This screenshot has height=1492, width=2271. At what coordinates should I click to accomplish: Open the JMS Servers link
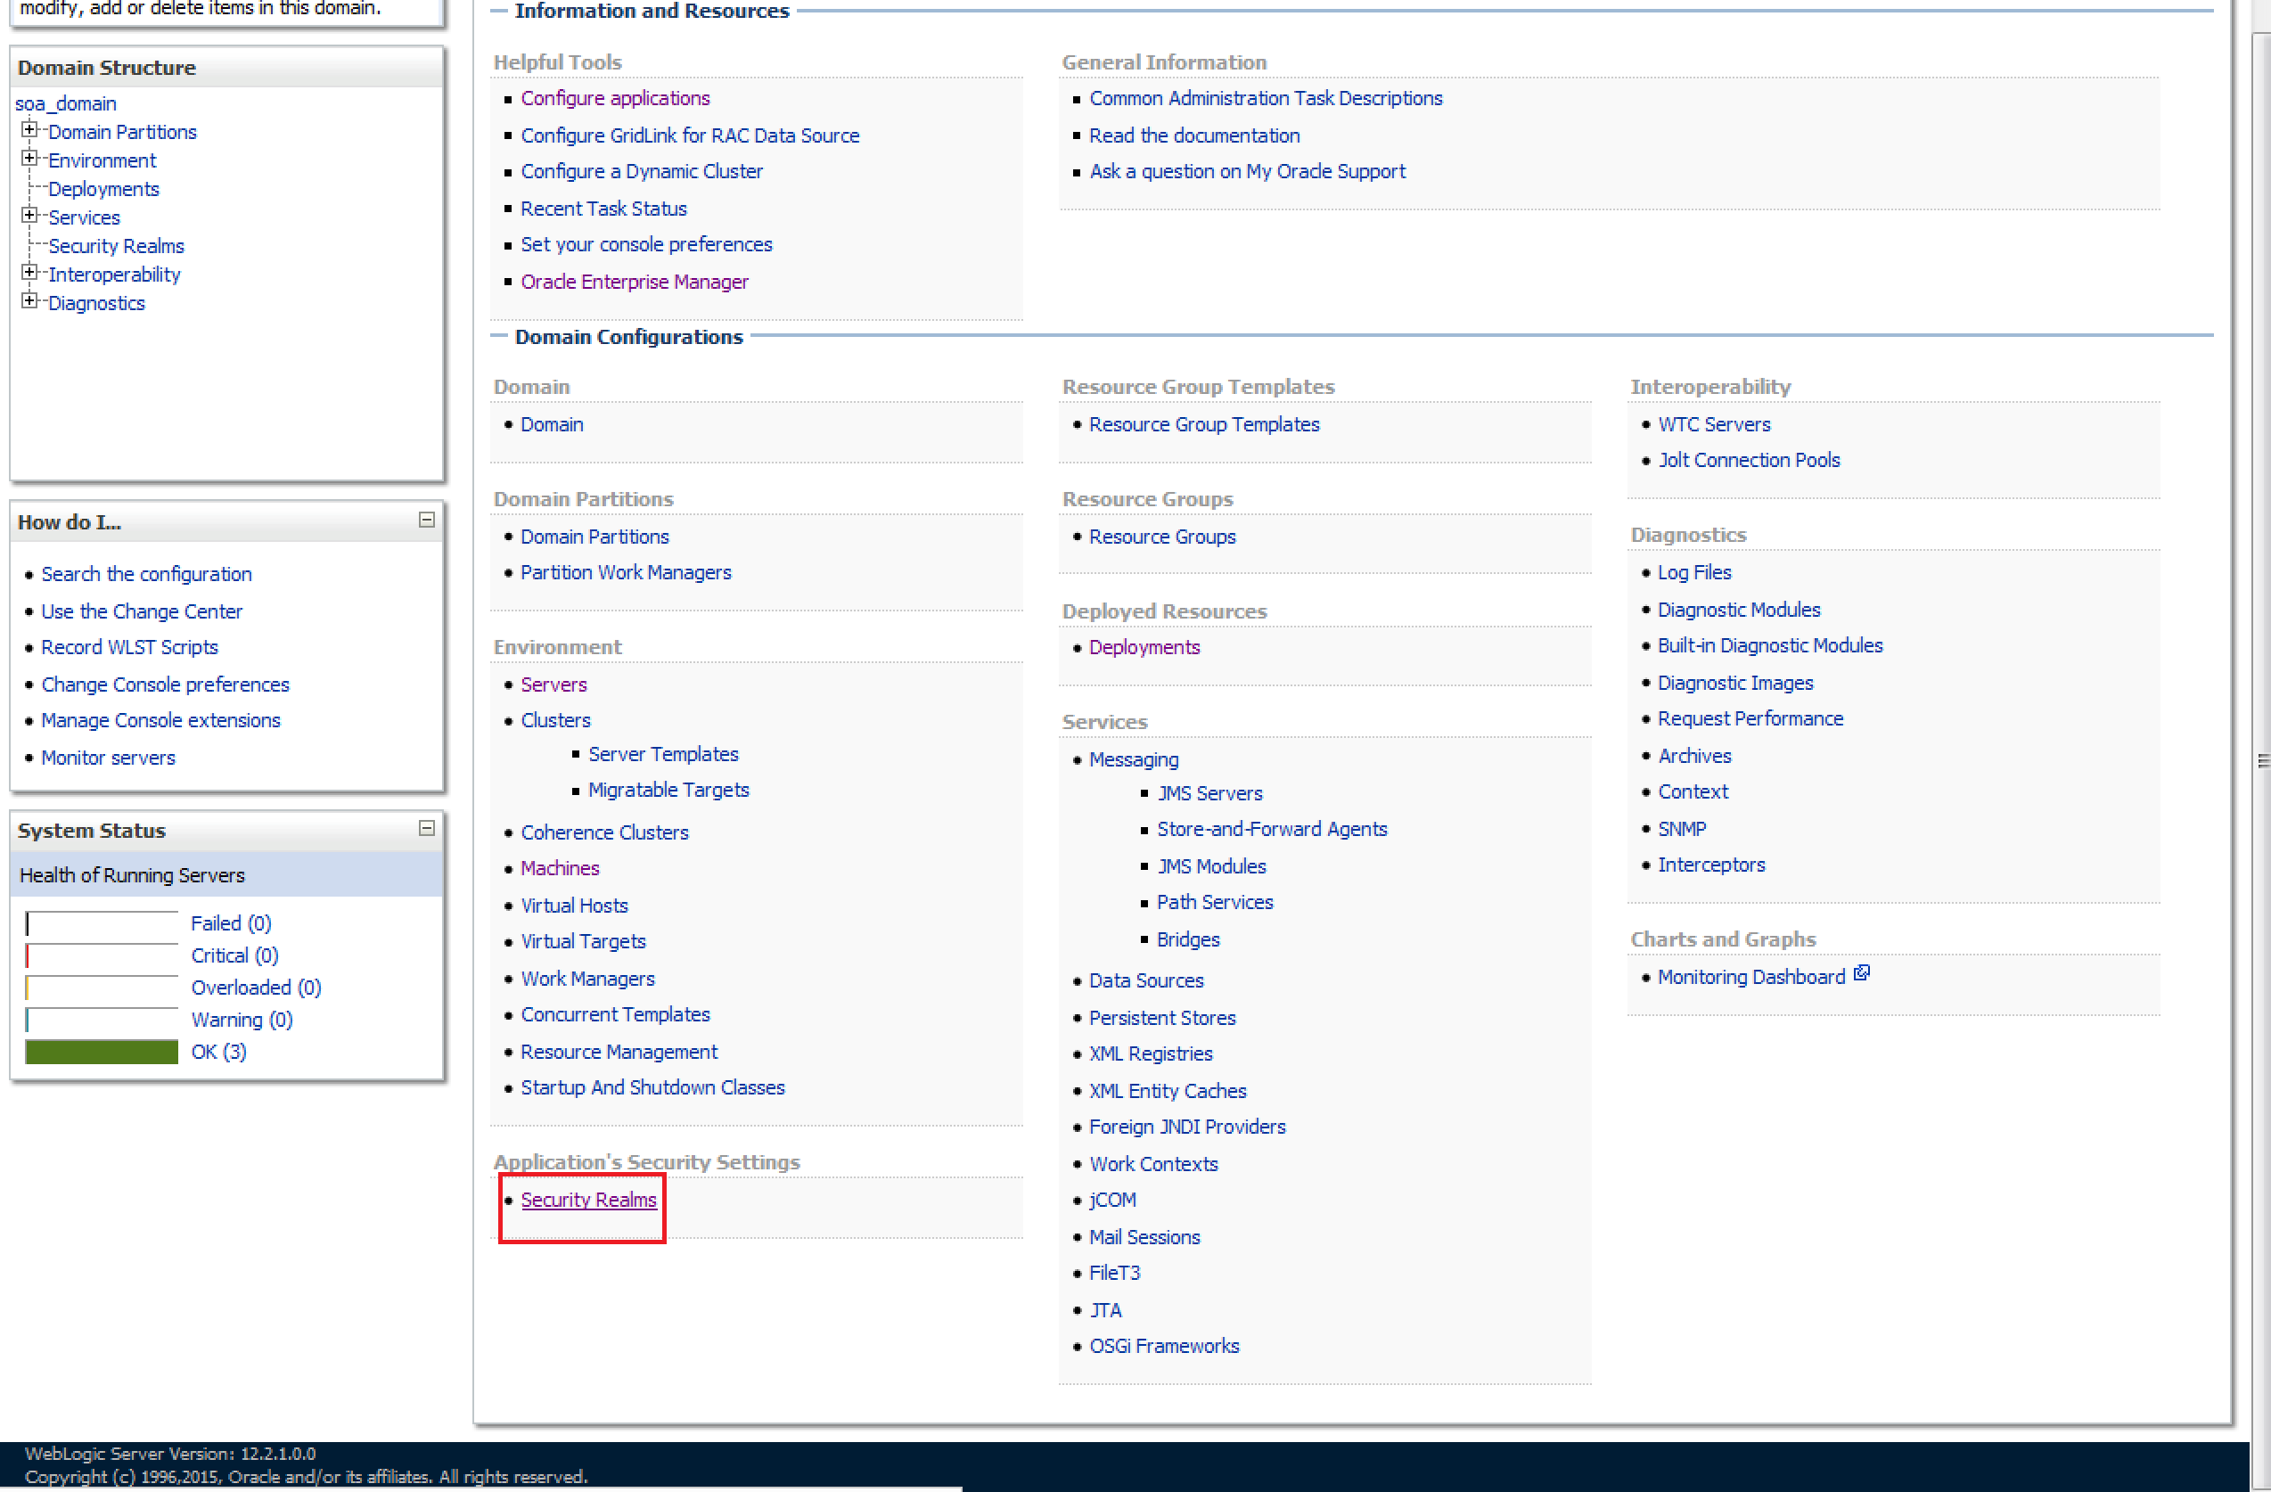1208,794
